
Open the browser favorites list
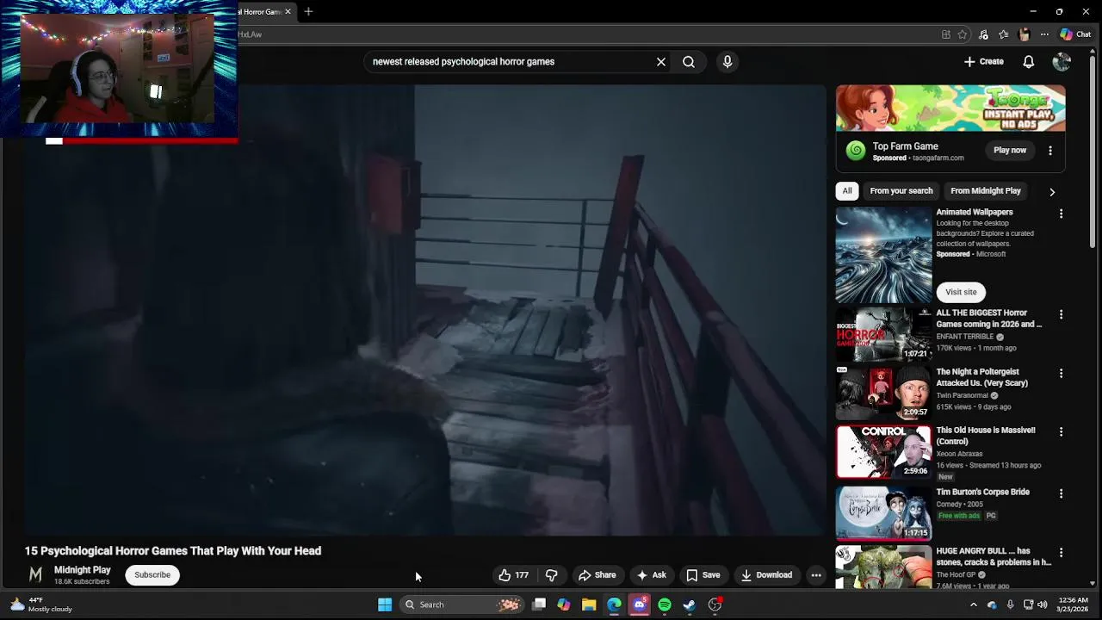pos(1003,34)
